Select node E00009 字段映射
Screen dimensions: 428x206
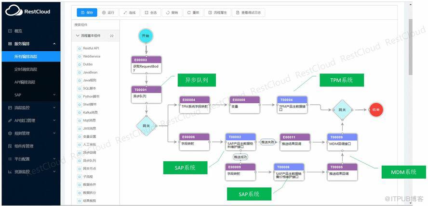tap(241, 172)
